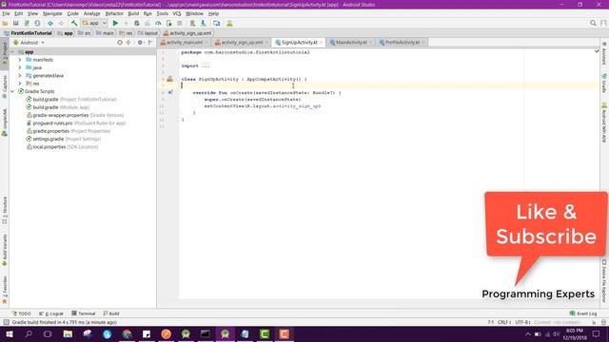Click the collapse all icon in Project panel
The height and width of the screenshot is (342, 609).
click(x=128, y=42)
